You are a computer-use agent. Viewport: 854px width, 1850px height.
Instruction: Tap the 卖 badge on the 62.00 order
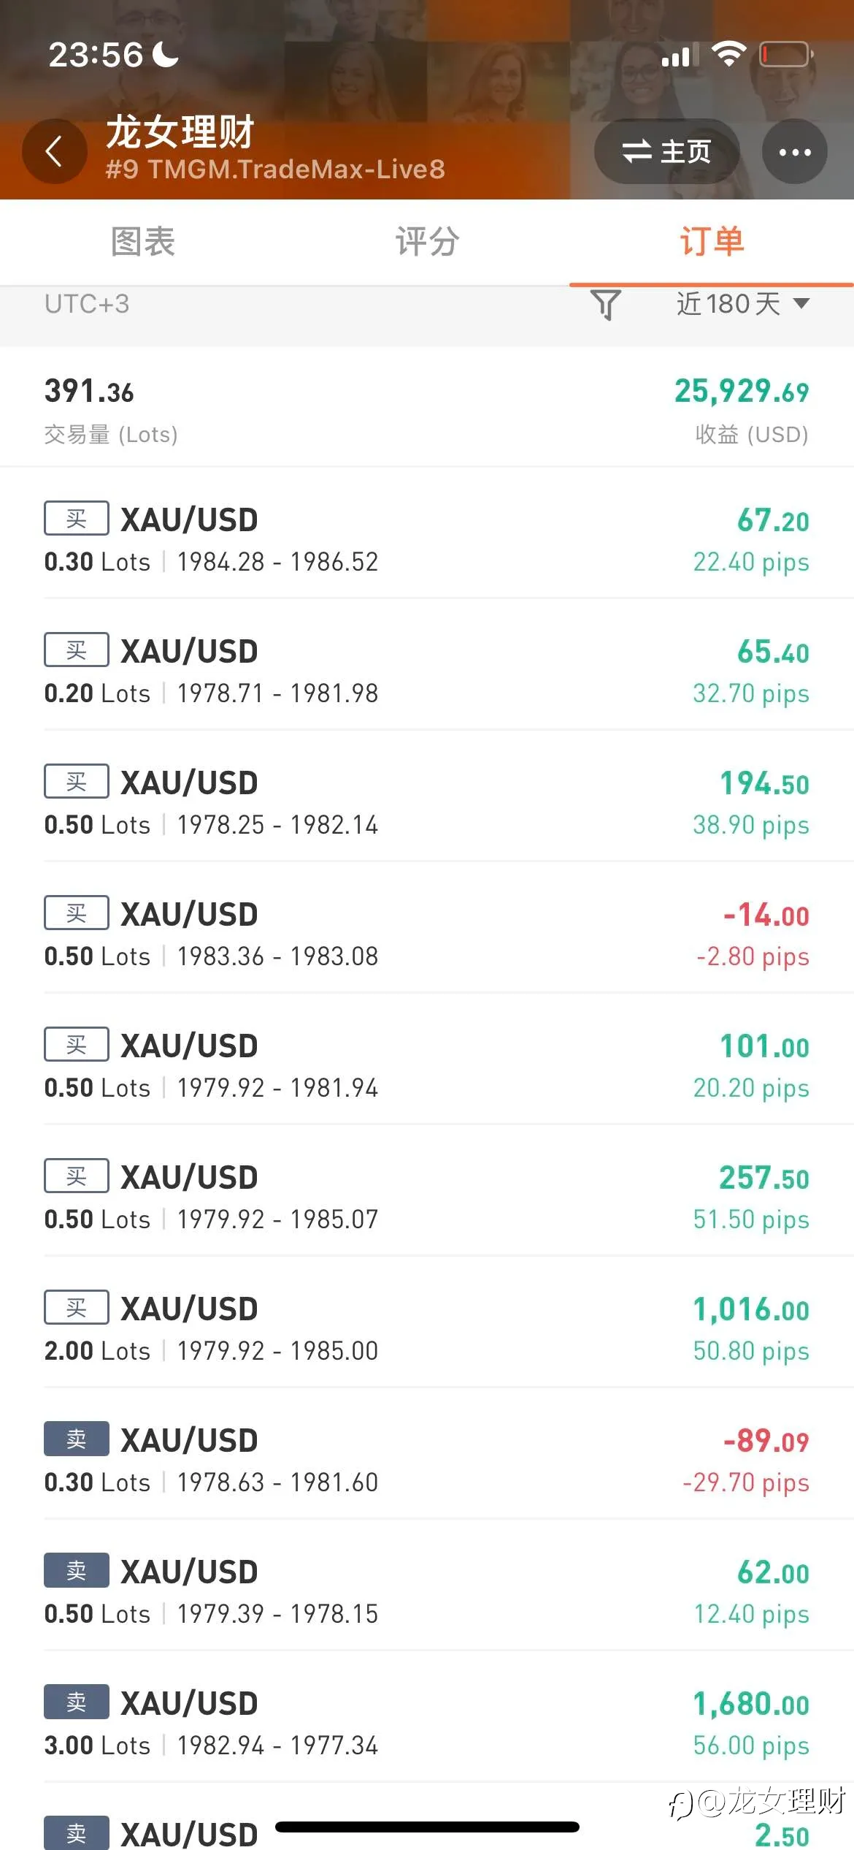click(x=77, y=1570)
